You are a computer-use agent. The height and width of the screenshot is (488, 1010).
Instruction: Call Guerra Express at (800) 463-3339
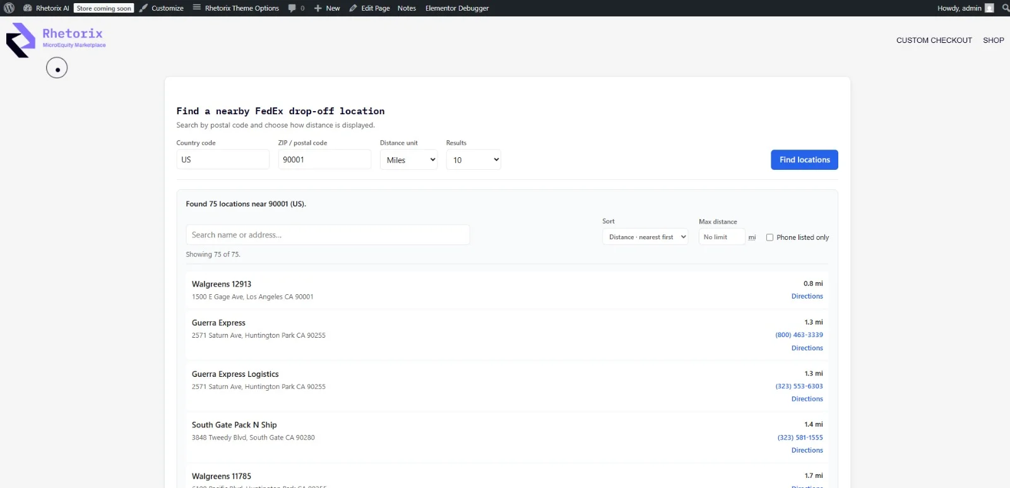coord(799,335)
